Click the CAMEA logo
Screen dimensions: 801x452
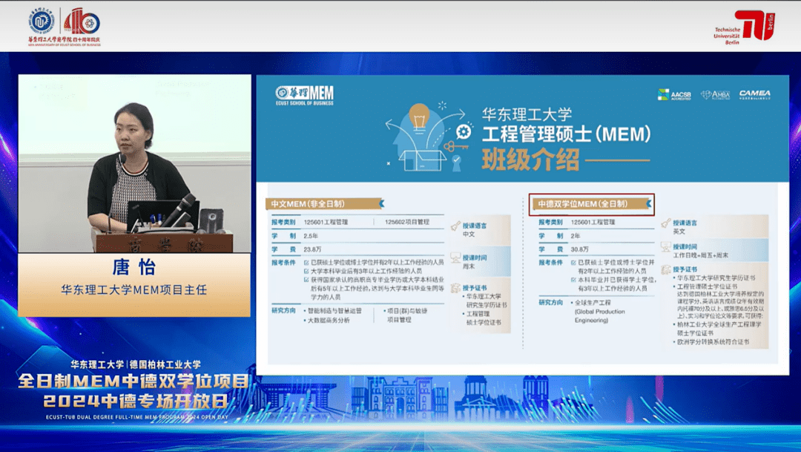point(754,94)
